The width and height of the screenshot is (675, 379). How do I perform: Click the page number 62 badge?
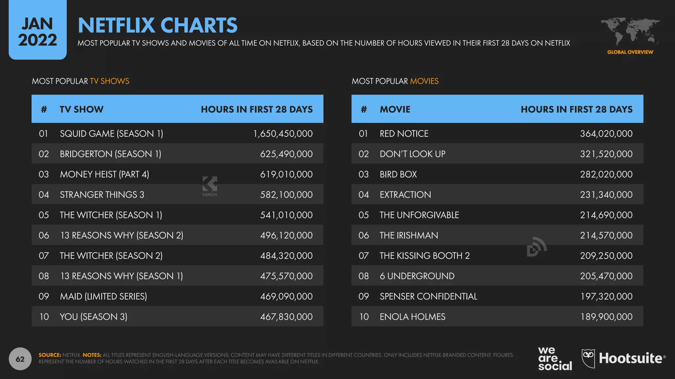point(20,359)
